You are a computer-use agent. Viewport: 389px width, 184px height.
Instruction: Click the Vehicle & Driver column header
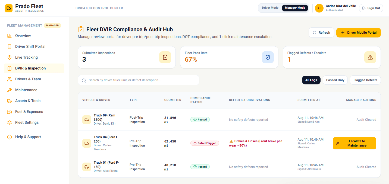(x=96, y=100)
